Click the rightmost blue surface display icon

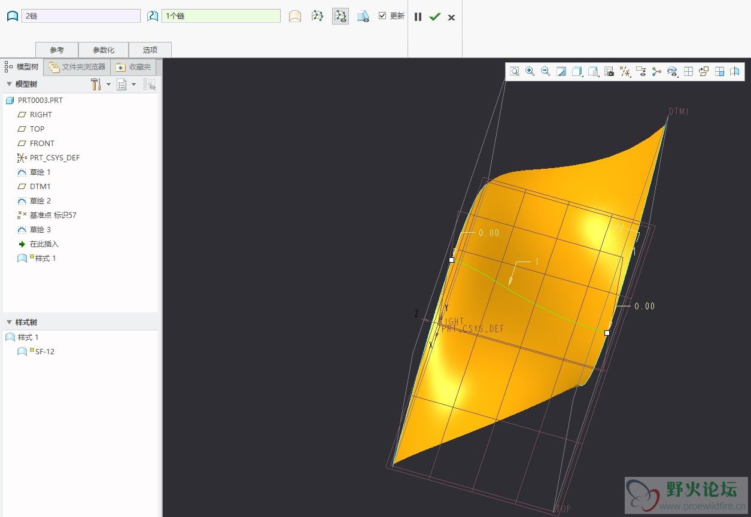pos(735,71)
